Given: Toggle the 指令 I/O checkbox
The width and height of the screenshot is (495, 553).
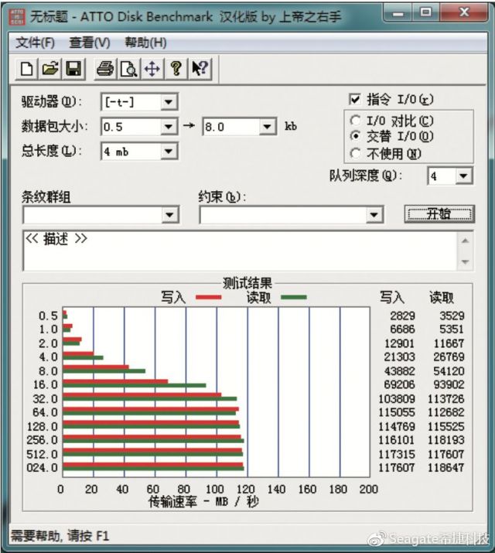Looking at the screenshot, I should (355, 100).
